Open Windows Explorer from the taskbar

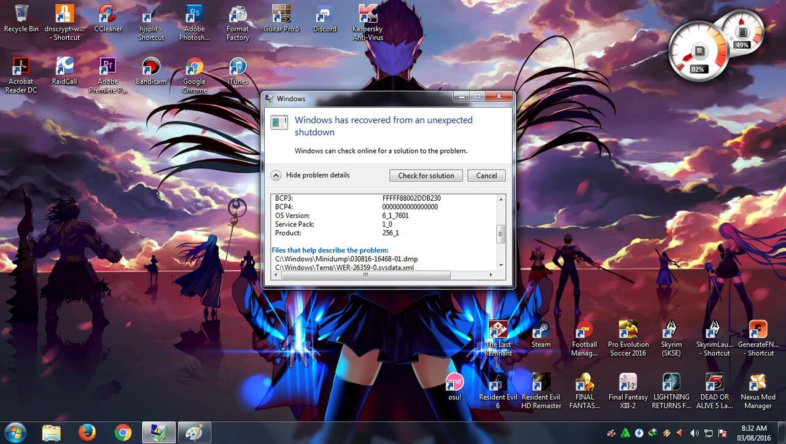point(52,433)
